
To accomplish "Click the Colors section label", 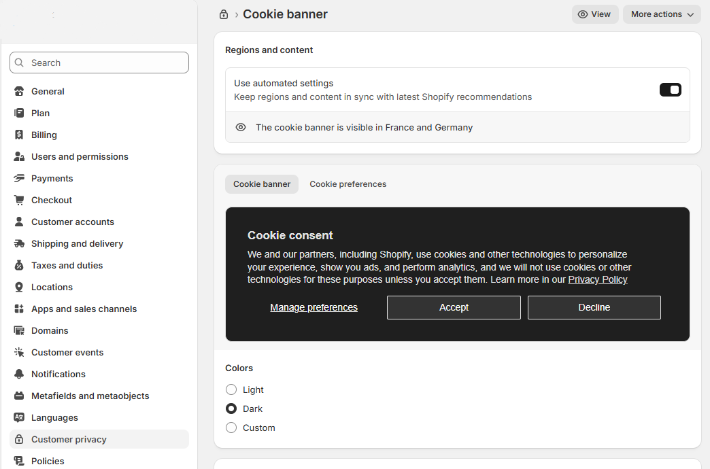I will [239, 368].
